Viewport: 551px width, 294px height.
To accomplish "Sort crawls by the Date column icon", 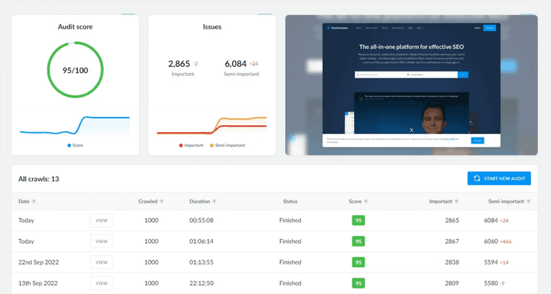I will pyautogui.click(x=34, y=202).
